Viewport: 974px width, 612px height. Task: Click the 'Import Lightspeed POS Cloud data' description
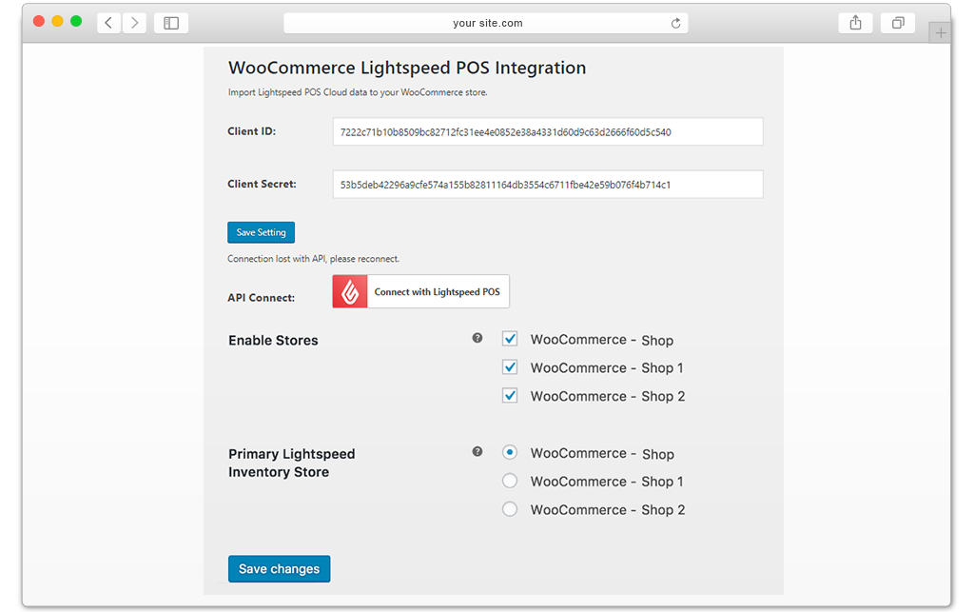(x=358, y=92)
